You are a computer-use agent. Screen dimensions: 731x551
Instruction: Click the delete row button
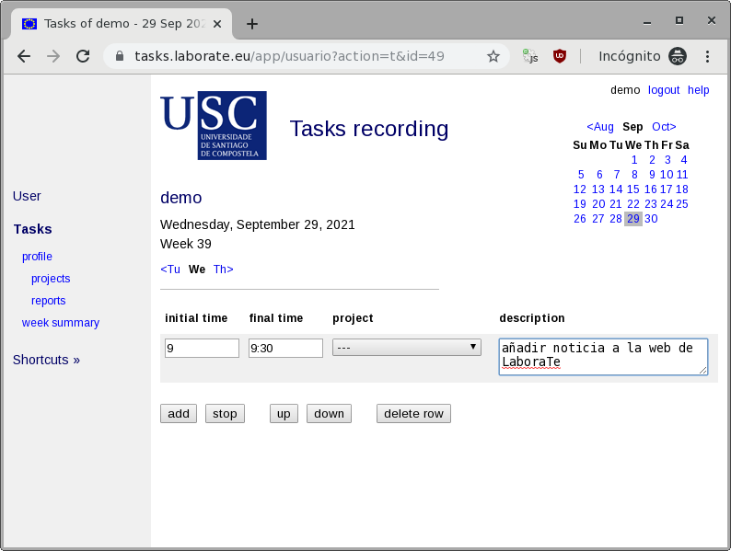(413, 414)
